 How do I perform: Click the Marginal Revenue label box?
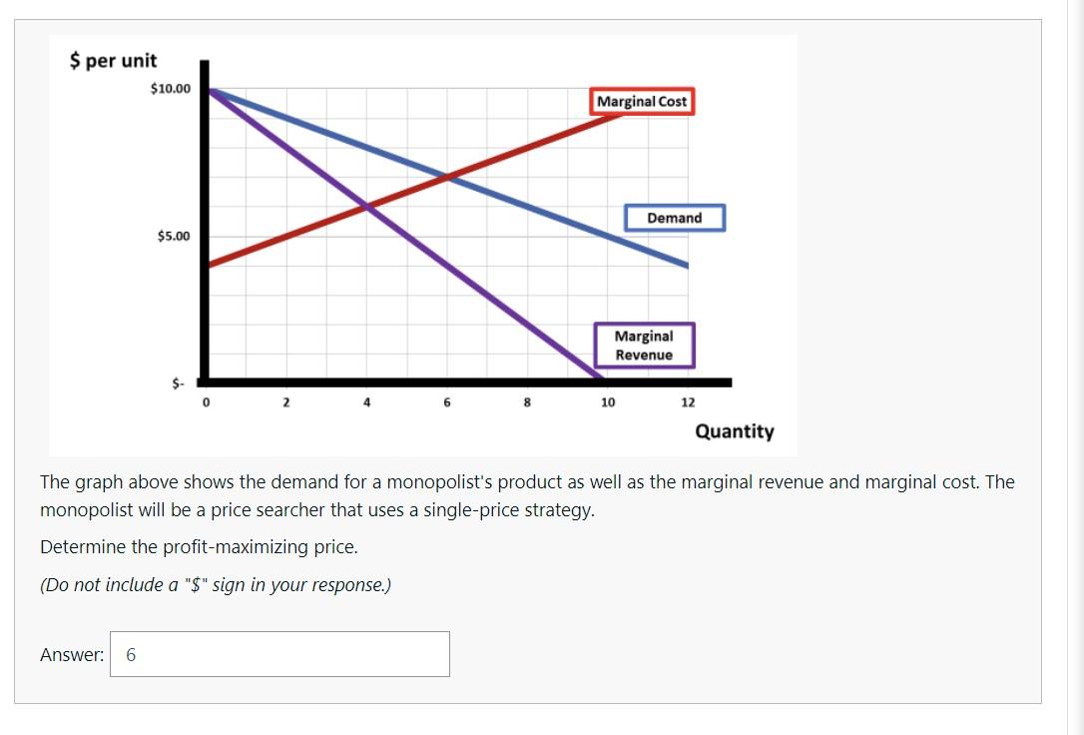tap(644, 345)
